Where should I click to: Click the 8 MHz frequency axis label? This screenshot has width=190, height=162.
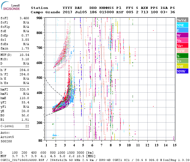(x=111, y=145)
